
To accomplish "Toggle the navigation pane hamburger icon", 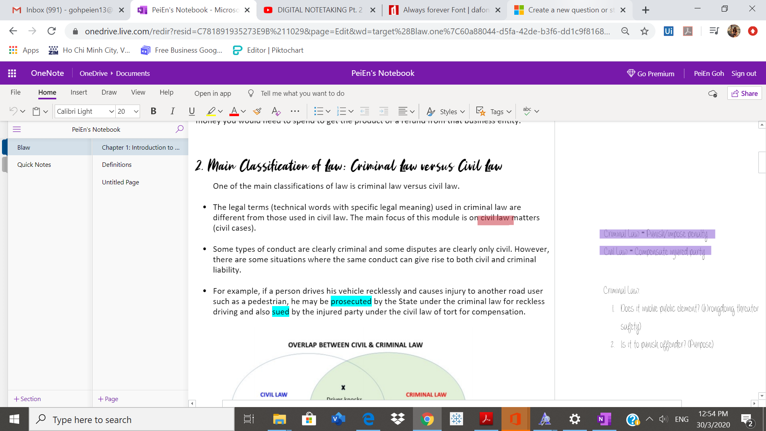I will tap(17, 129).
